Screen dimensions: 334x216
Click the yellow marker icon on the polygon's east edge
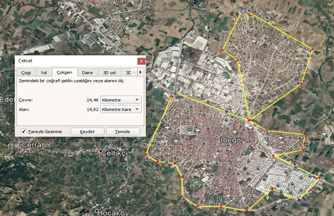305,145
